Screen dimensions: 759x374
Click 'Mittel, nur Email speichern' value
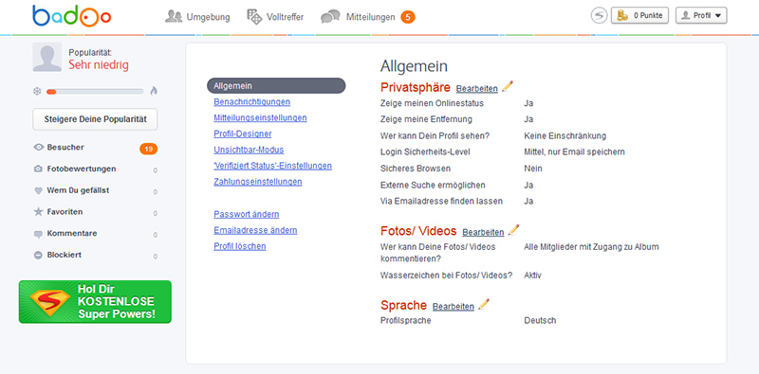(575, 151)
